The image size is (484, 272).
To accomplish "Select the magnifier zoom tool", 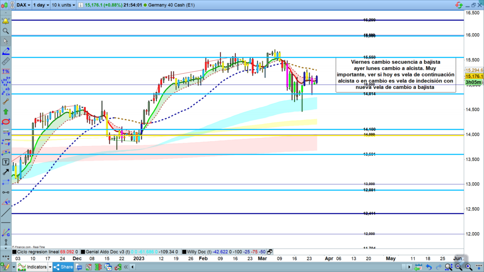I will click(6, 31).
